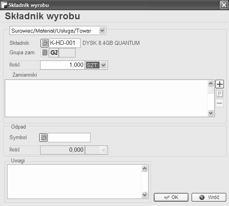Click the Odpad Symbol input field
The height and width of the screenshot is (206, 229).
tap(69, 138)
